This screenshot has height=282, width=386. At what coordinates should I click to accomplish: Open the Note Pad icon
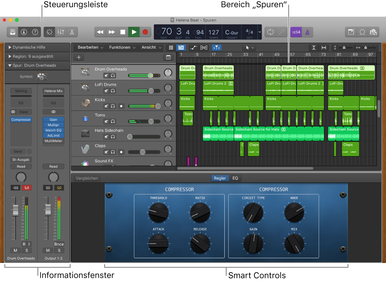352,32
